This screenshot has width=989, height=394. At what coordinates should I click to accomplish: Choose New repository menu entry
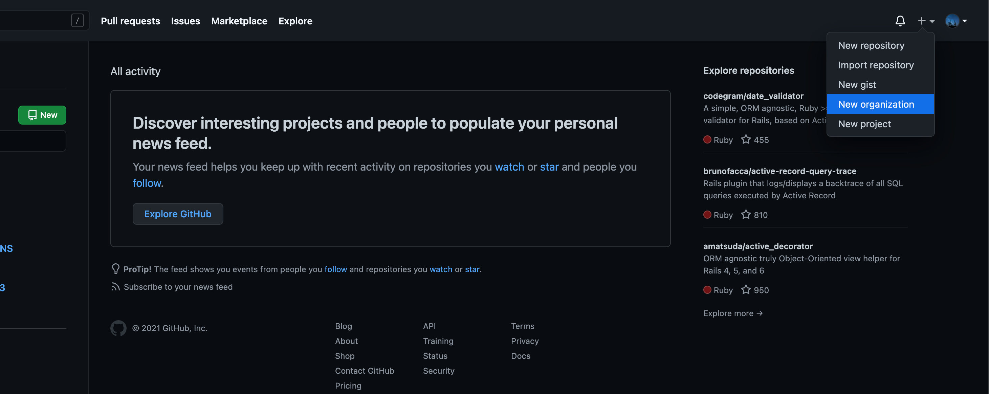[871, 45]
